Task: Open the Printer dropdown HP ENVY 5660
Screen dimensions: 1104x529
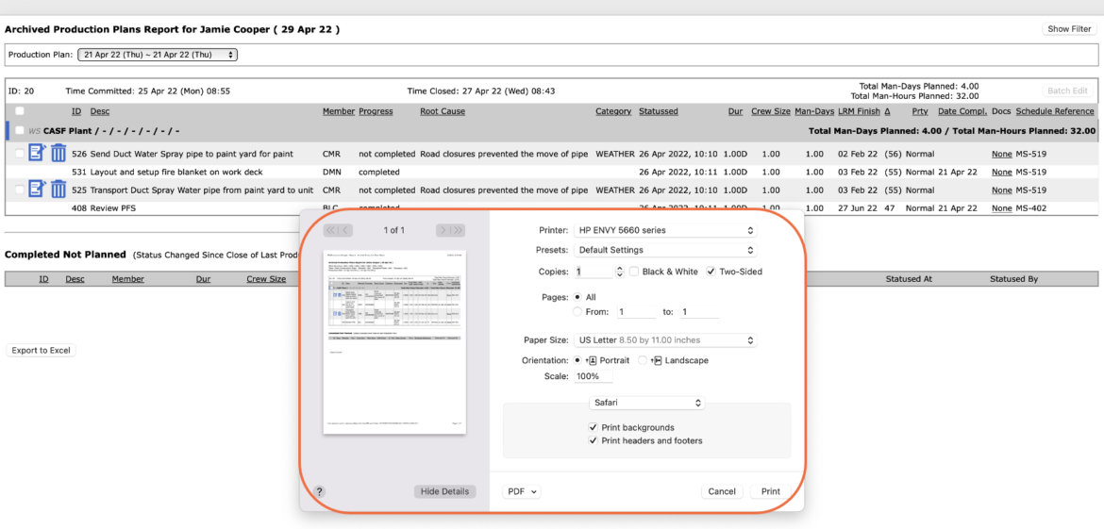Action: pos(664,230)
